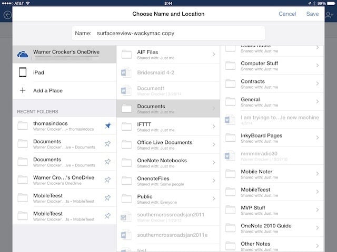Expand the Public folder chevron
This screenshot has height=252, width=337.
tap(214, 198)
